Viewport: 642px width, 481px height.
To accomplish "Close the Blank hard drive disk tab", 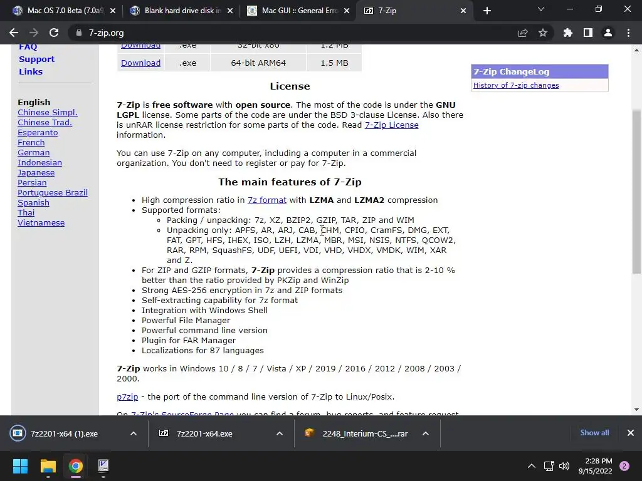I will 230,11.
